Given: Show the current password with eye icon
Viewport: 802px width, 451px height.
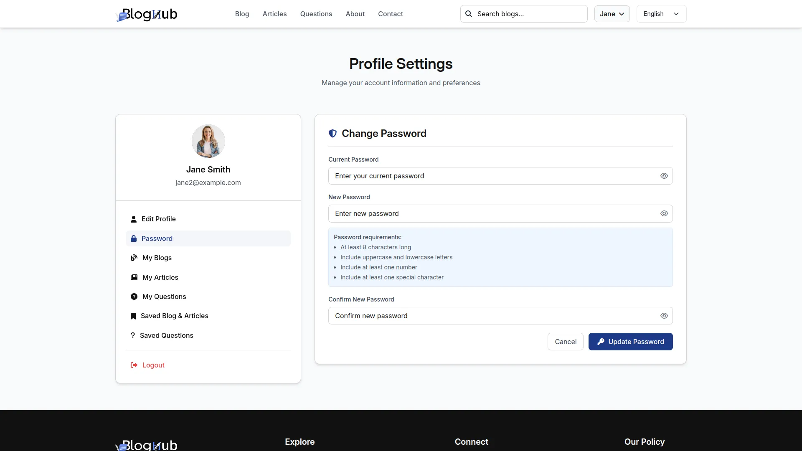Looking at the screenshot, I should (664, 176).
